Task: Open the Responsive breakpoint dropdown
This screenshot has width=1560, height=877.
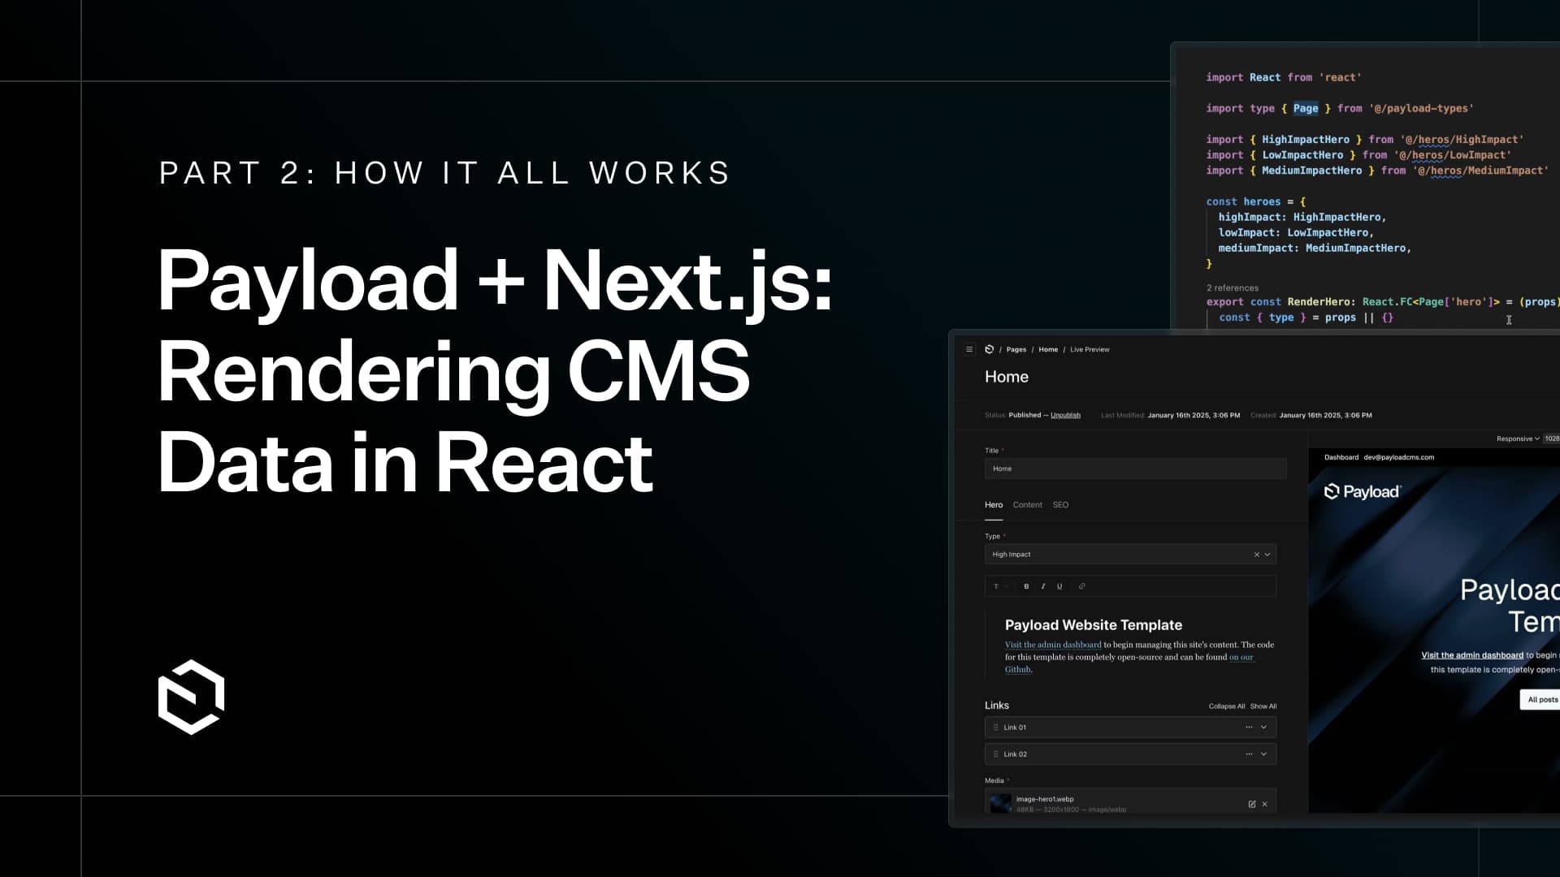Action: click(x=1518, y=438)
